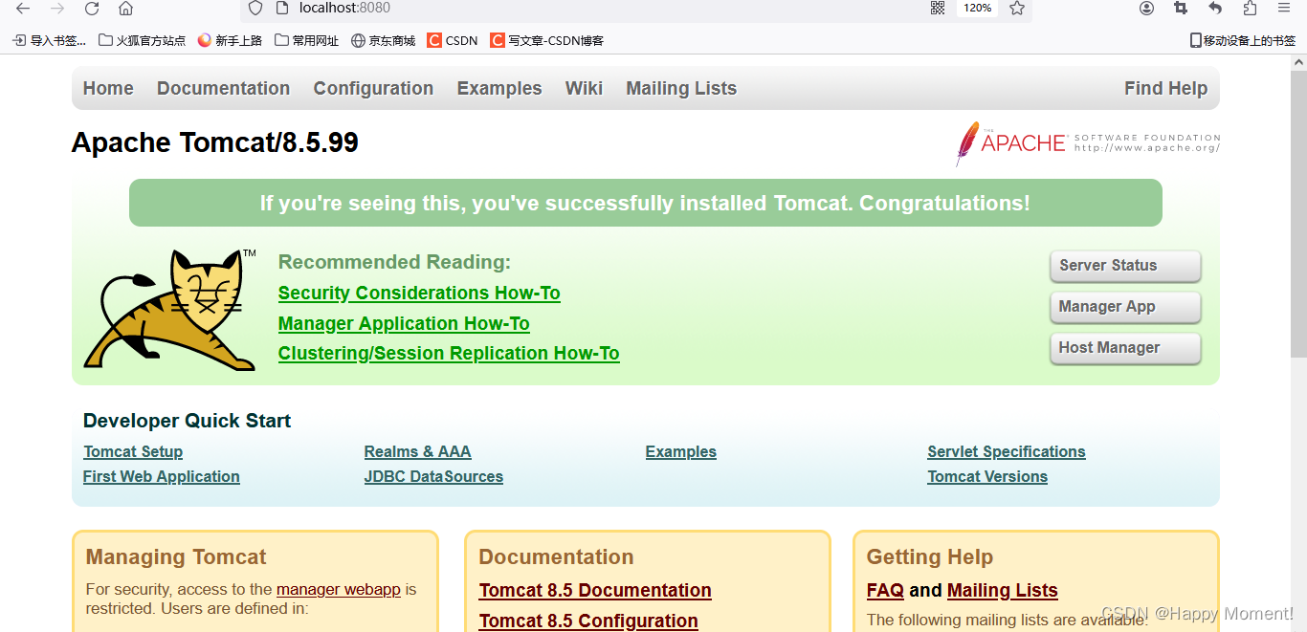Image resolution: width=1307 pixels, height=632 pixels.
Task: Open the Examples navigation item
Action: coord(499,88)
